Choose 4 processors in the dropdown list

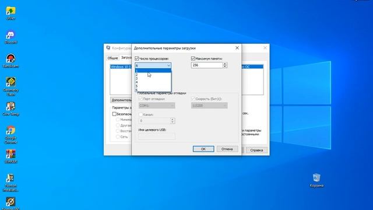coord(153,82)
